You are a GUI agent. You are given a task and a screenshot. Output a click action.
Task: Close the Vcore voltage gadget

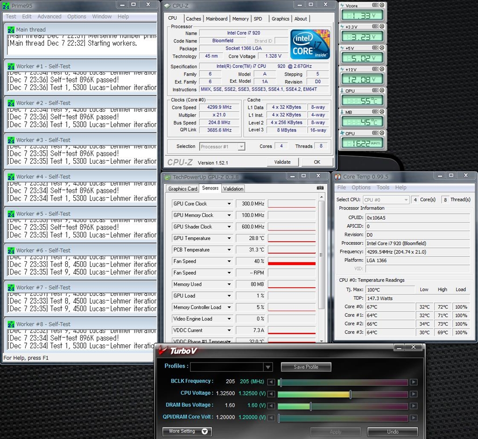point(382,5)
